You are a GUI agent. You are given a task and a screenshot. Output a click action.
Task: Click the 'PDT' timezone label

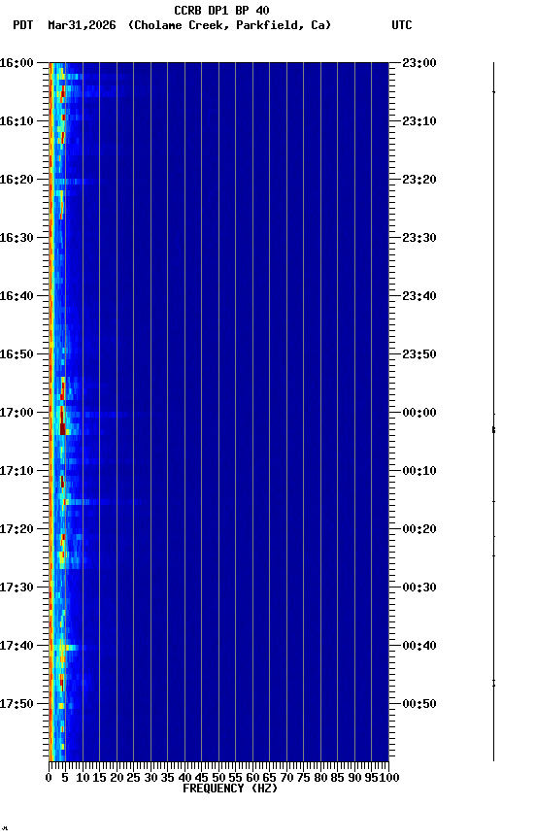(23, 25)
